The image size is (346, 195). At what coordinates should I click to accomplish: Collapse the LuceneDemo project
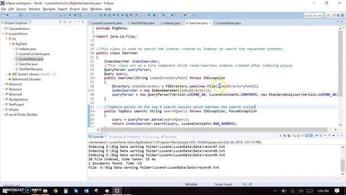tap(3, 34)
